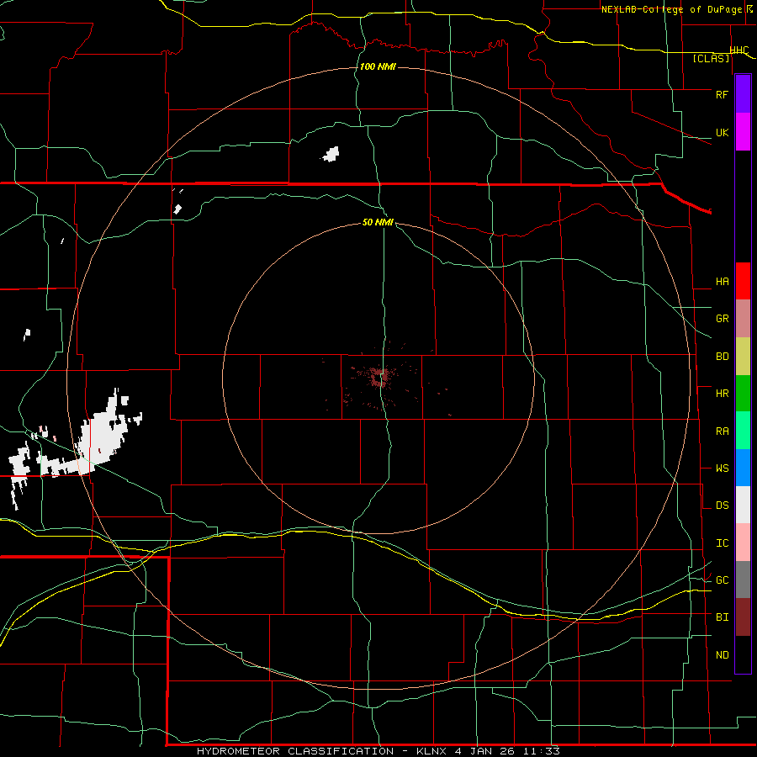Click the HA legend label
This screenshot has height=757, width=757.
[722, 282]
